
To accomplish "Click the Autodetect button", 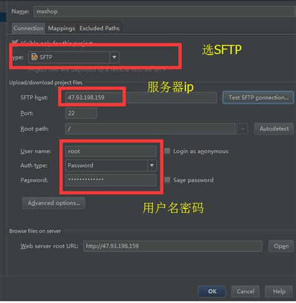I will coord(274,129).
